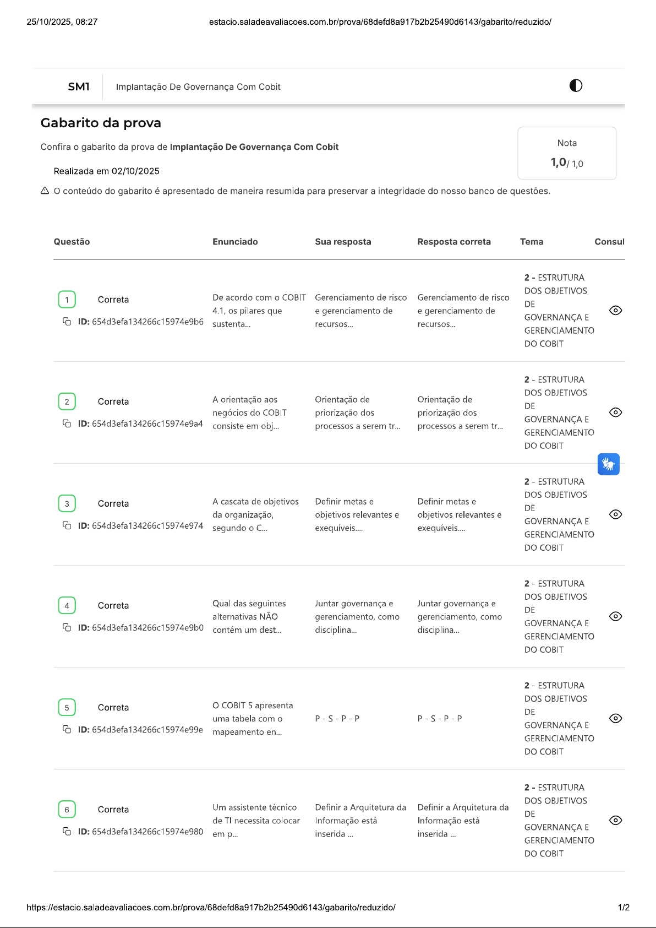656x928 pixels.
Task: Copy the ID of question 3
Action: pos(67,525)
